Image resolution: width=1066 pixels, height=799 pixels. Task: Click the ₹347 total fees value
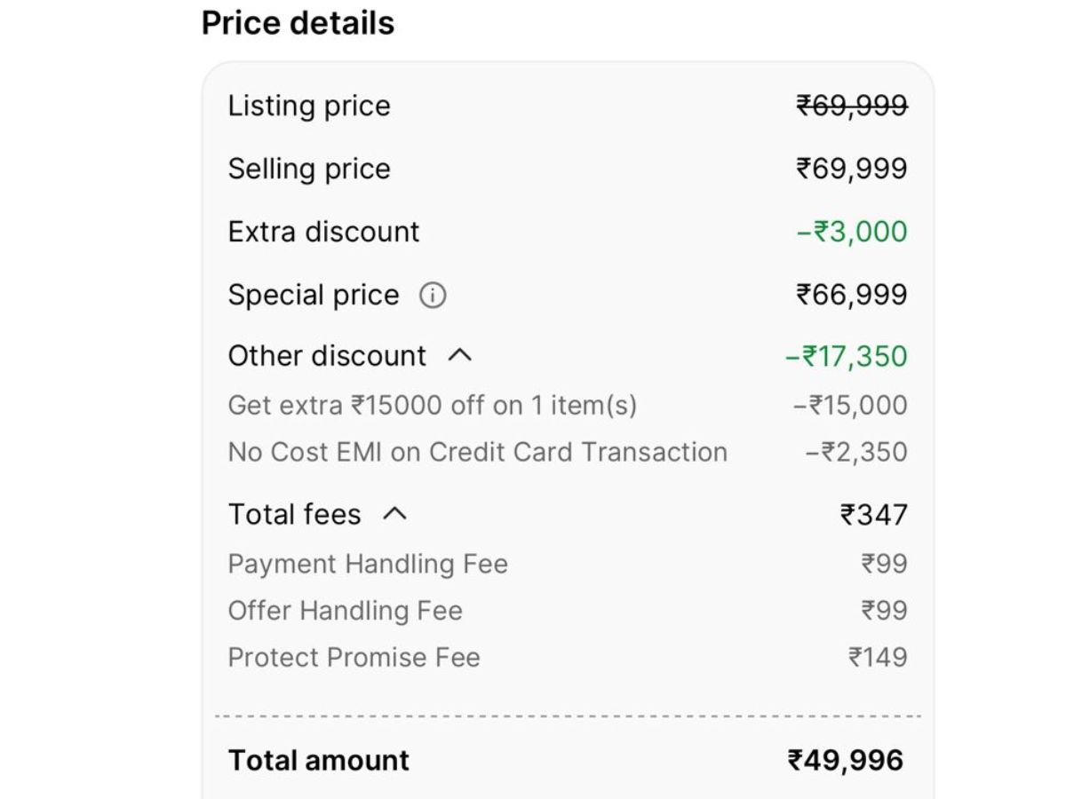[x=873, y=514]
